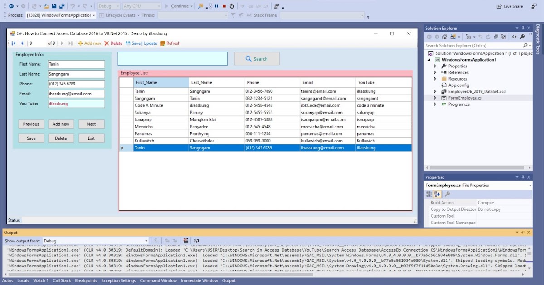Click the Previous button in Employee form
544x285 pixels.
(31, 123)
